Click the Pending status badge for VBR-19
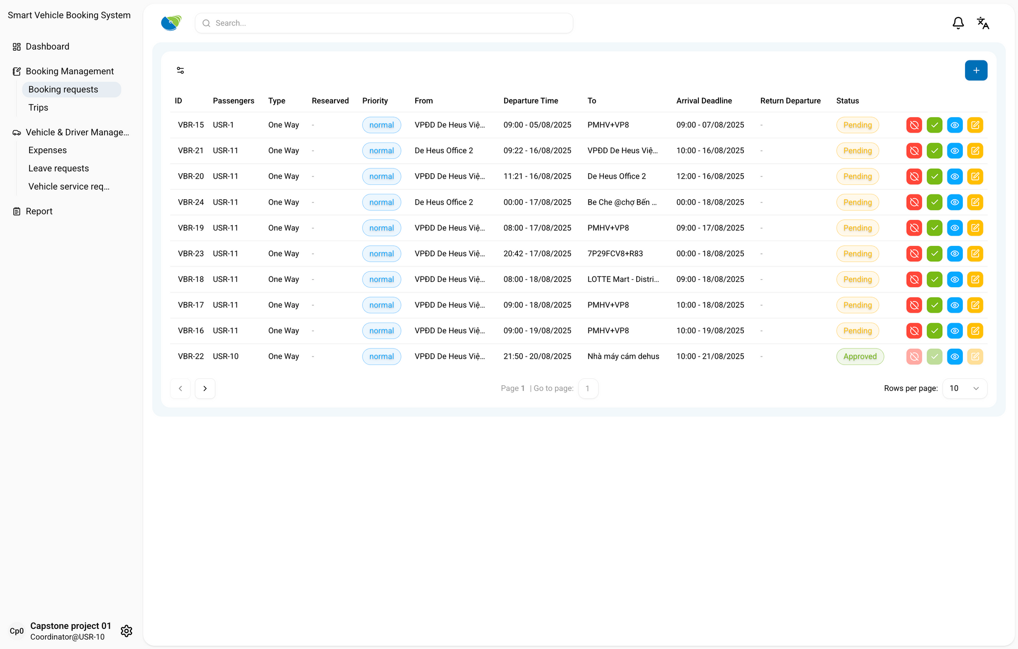The width and height of the screenshot is (1018, 649). click(x=857, y=228)
